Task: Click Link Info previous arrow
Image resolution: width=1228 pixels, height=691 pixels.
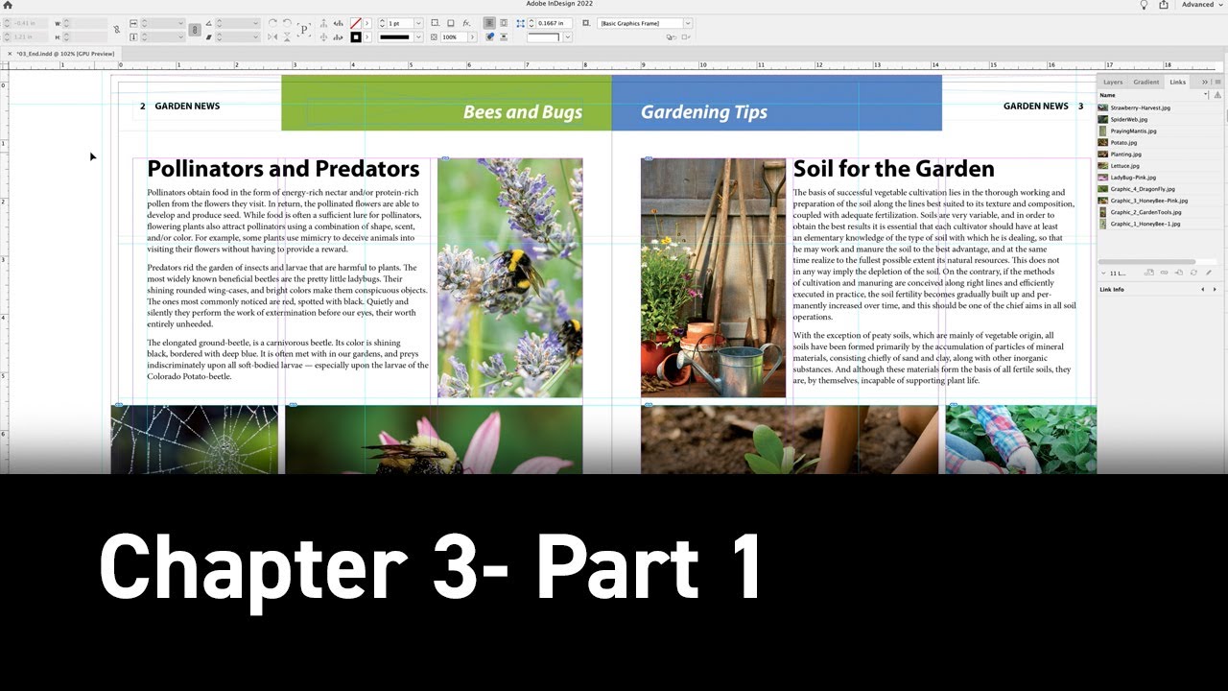Action: [x=1203, y=290]
